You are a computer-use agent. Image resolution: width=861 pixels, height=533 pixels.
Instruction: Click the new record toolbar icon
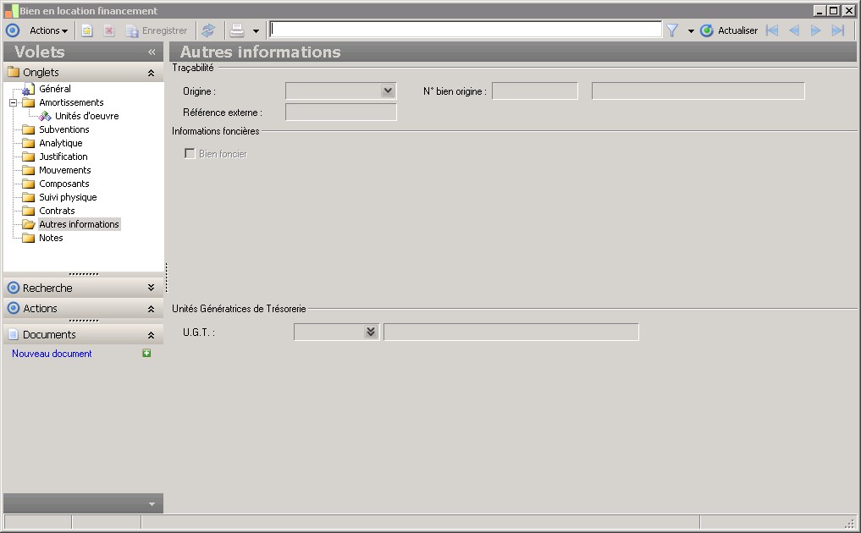86,30
